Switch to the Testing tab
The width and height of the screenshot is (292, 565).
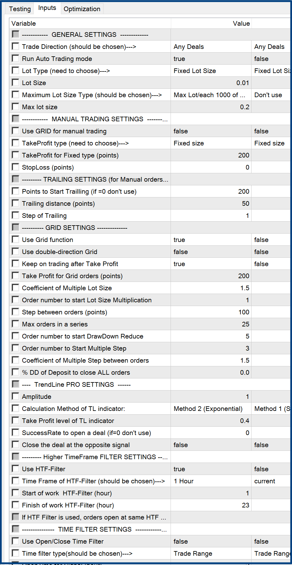(20, 9)
